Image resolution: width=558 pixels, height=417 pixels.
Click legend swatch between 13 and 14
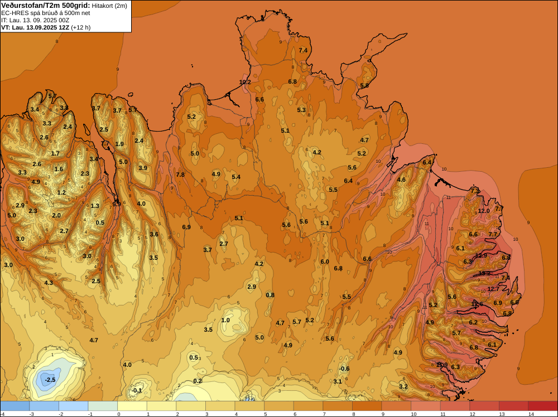[514, 406]
